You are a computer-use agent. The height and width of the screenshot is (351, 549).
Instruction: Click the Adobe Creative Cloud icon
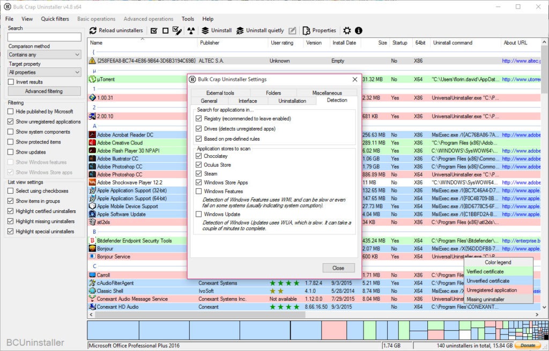click(92, 143)
